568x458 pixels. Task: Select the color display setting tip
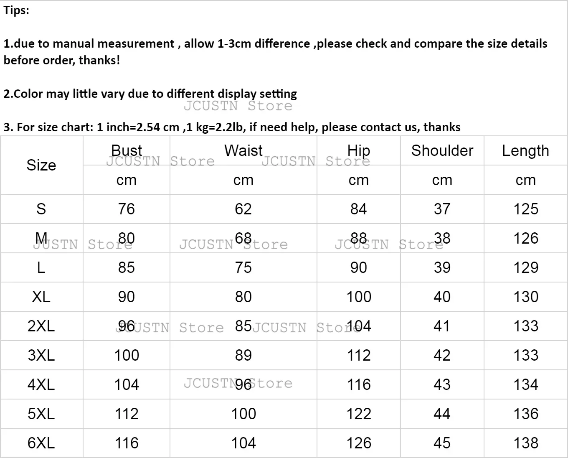coord(150,94)
